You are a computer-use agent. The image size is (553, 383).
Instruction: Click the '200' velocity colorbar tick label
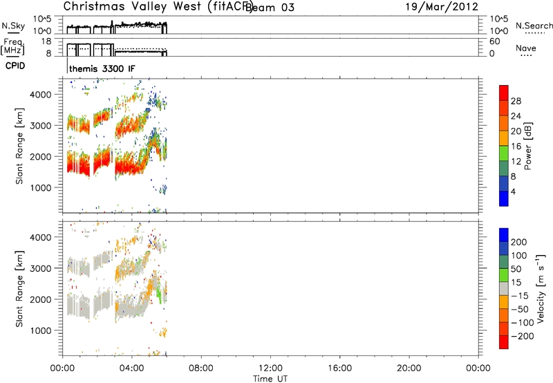tap(519, 242)
